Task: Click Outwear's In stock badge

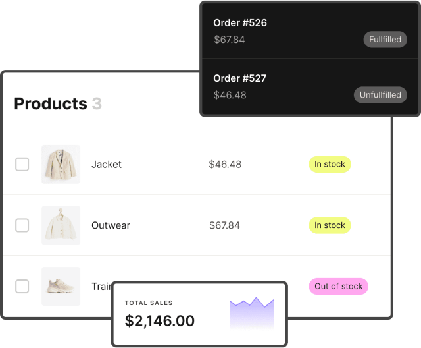Action: point(330,225)
